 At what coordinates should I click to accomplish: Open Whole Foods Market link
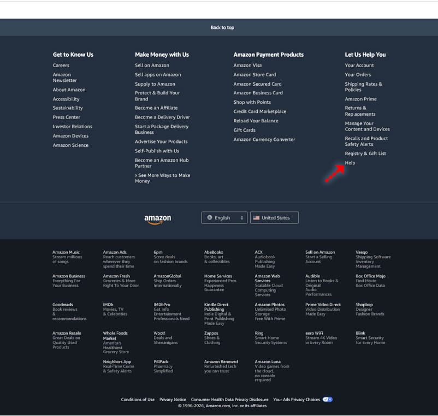(116, 342)
